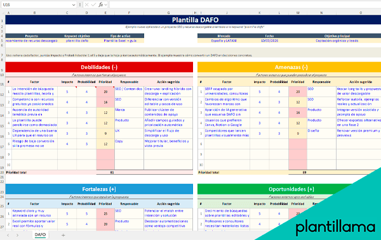Select Fortalezas priority cell showing 25

tap(105, 213)
